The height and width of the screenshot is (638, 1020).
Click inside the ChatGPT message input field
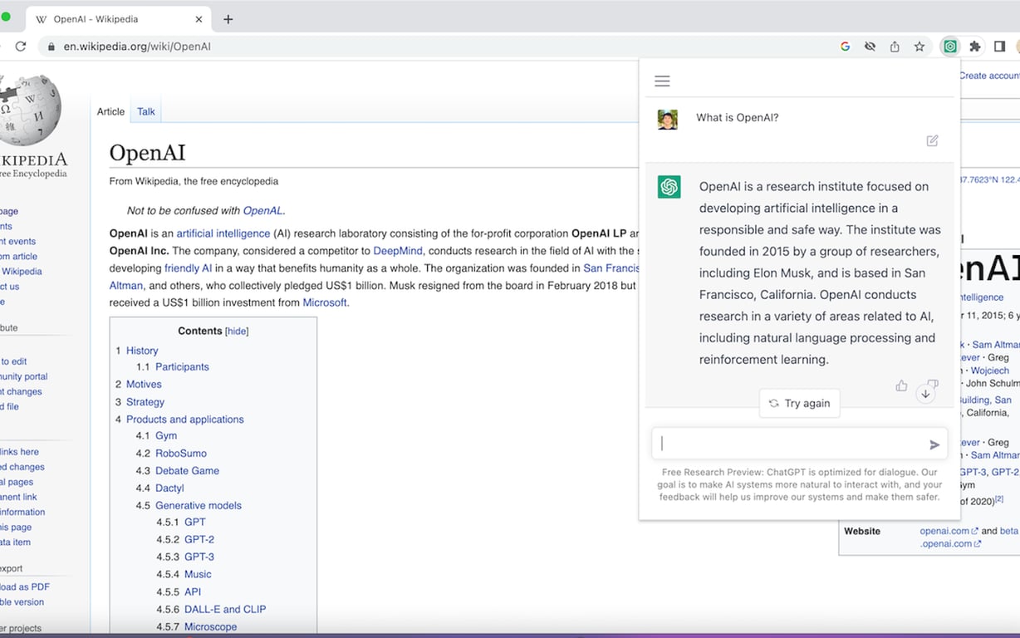tap(789, 444)
